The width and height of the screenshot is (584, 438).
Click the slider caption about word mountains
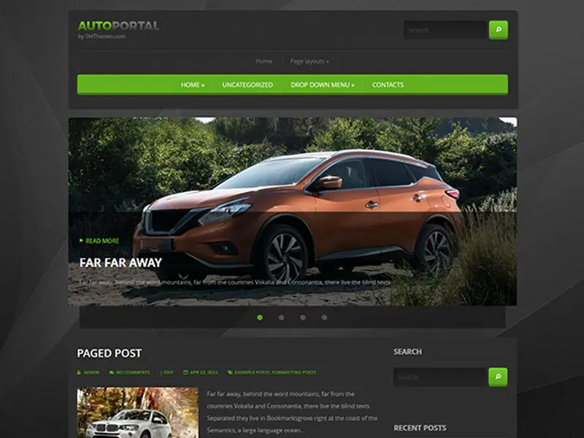[x=235, y=283]
